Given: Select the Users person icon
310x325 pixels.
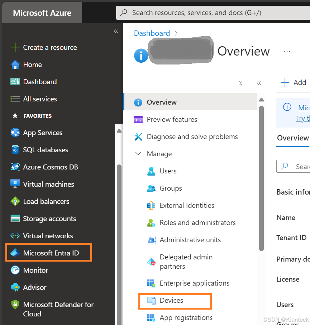Looking at the screenshot, I should [151, 171].
